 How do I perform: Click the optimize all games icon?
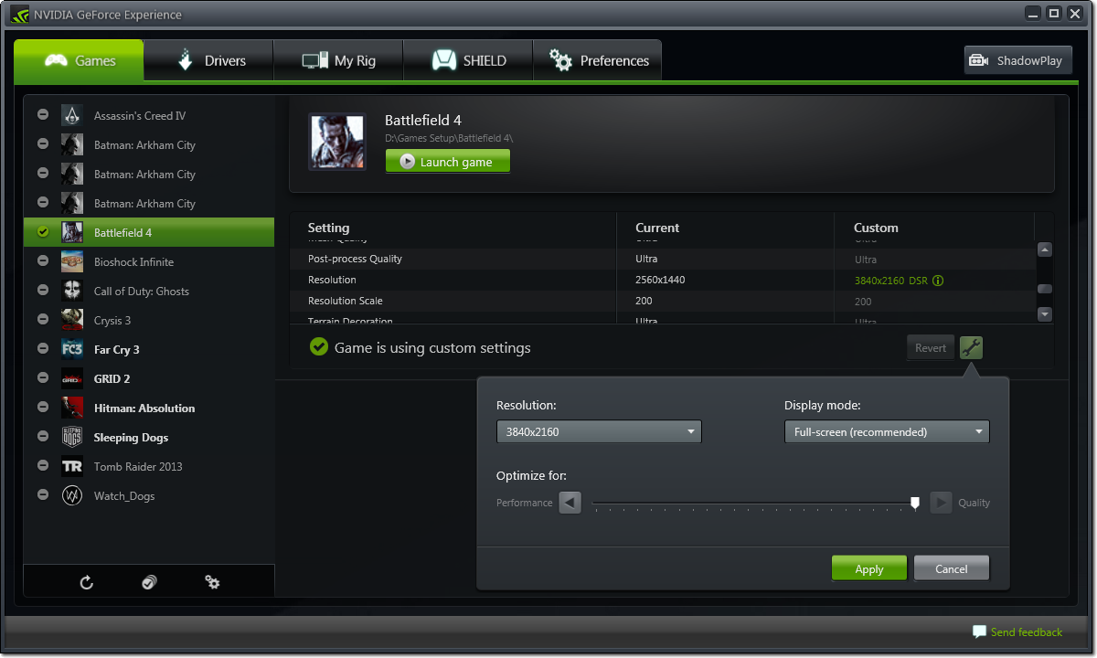click(150, 582)
